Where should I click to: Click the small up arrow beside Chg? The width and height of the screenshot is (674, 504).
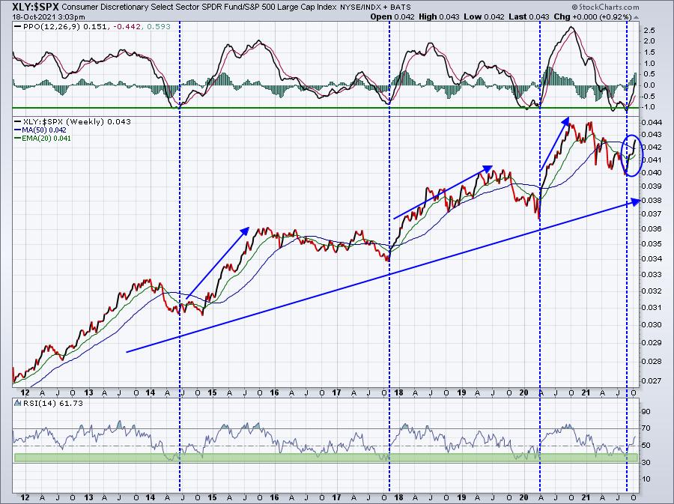pos(636,18)
